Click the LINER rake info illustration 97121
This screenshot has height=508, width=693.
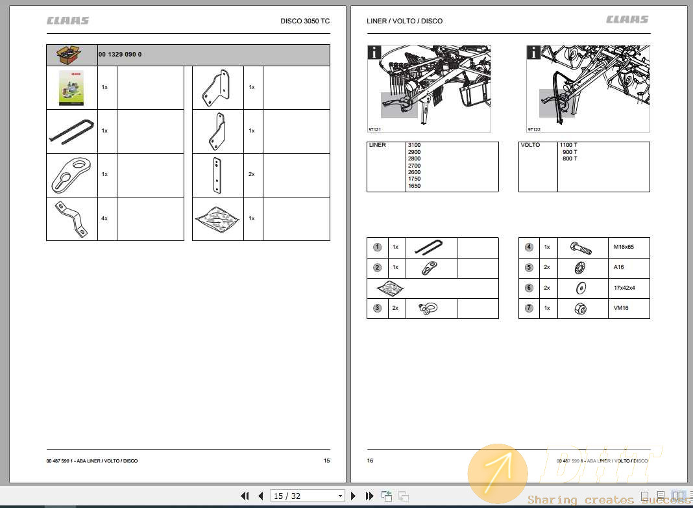429,88
